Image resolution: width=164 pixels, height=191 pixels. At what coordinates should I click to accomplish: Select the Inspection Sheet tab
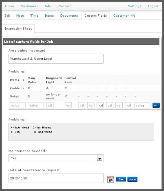[18, 29]
